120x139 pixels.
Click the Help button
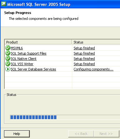pos(17,134)
